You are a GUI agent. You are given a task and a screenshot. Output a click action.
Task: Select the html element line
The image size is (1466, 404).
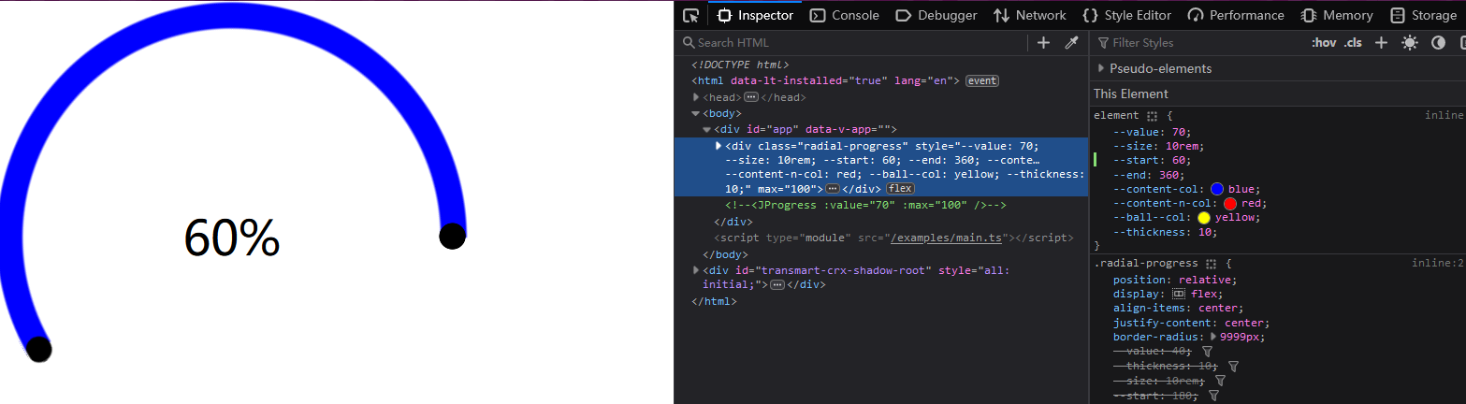(x=826, y=80)
